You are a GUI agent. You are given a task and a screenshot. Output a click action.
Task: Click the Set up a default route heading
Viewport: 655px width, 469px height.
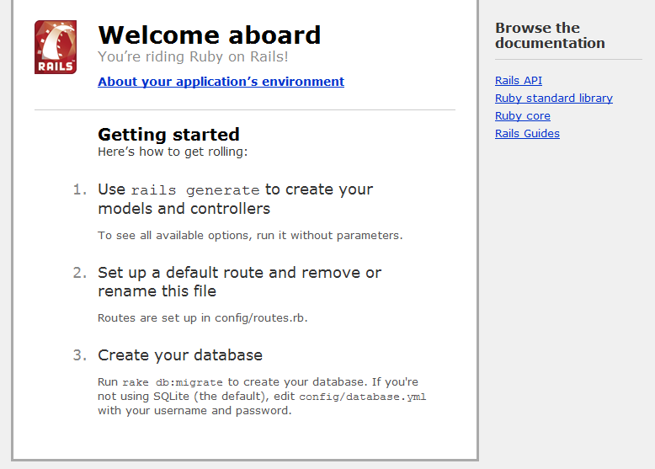239,273
